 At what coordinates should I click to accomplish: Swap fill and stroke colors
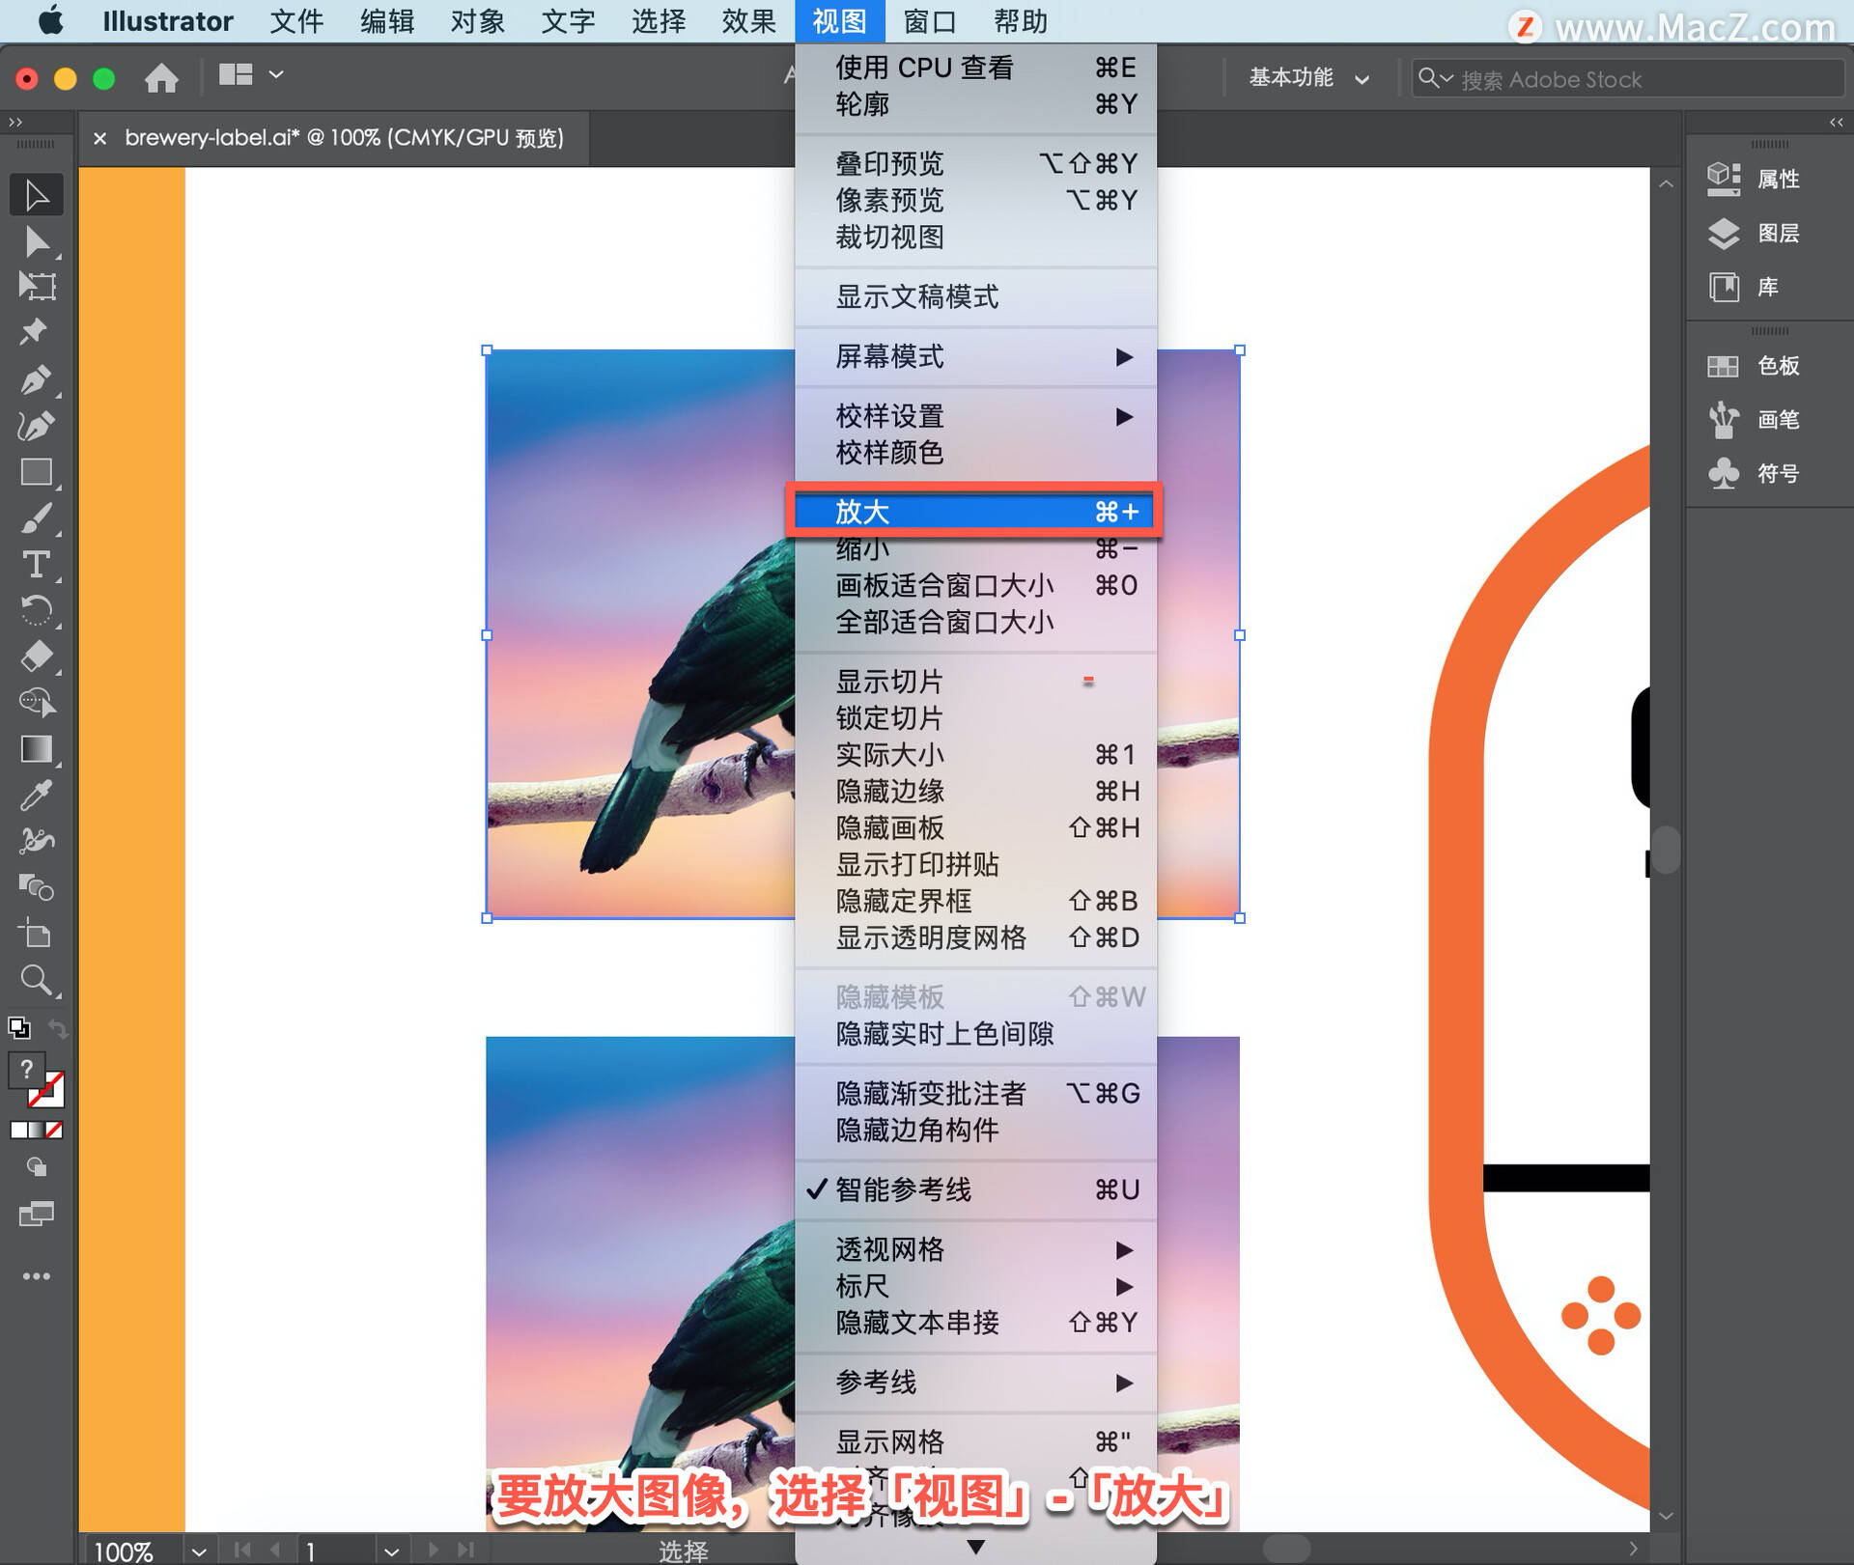click(x=58, y=1028)
